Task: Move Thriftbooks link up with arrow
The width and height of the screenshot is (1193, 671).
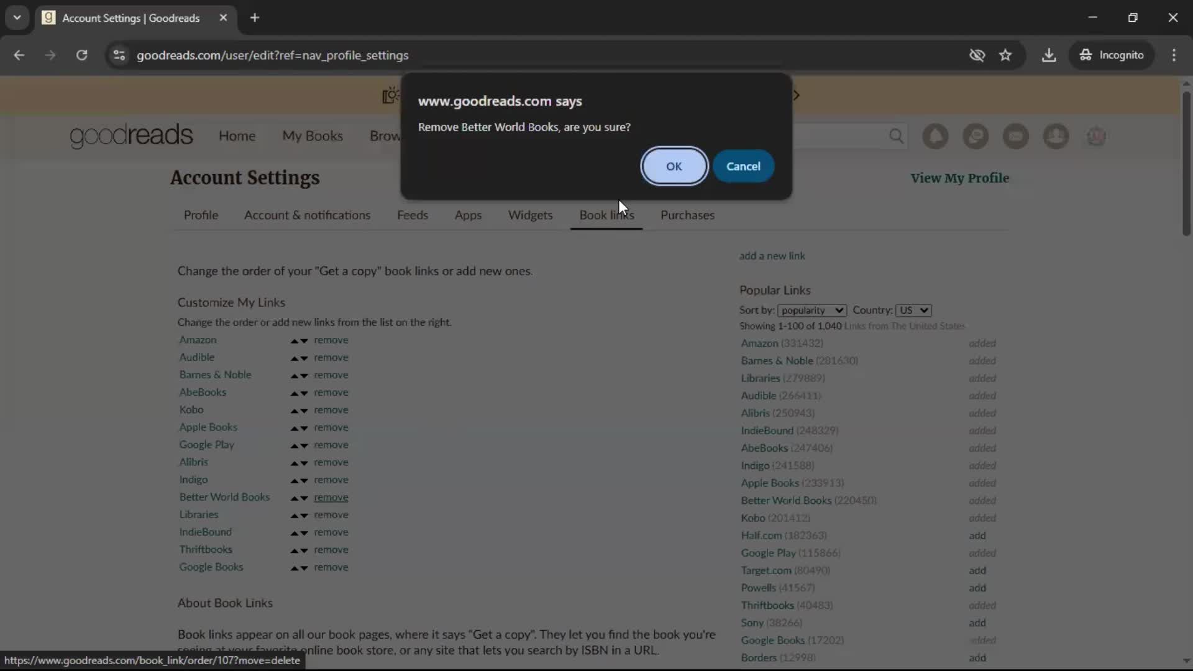Action: click(295, 550)
